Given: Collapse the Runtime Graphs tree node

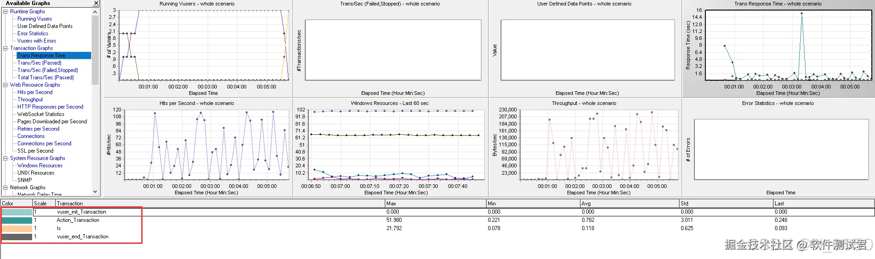Looking at the screenshot, I should (x=6, y=11).
